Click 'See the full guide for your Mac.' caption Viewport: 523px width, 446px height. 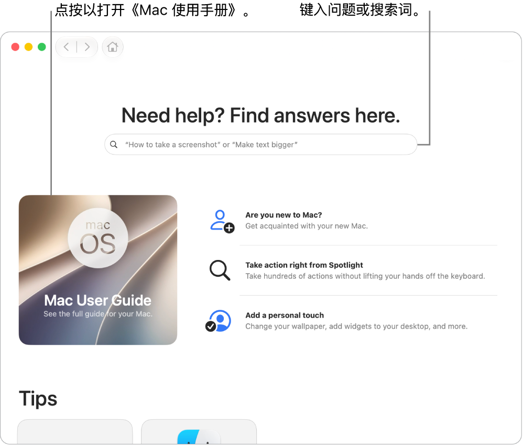tap(98, 314)
